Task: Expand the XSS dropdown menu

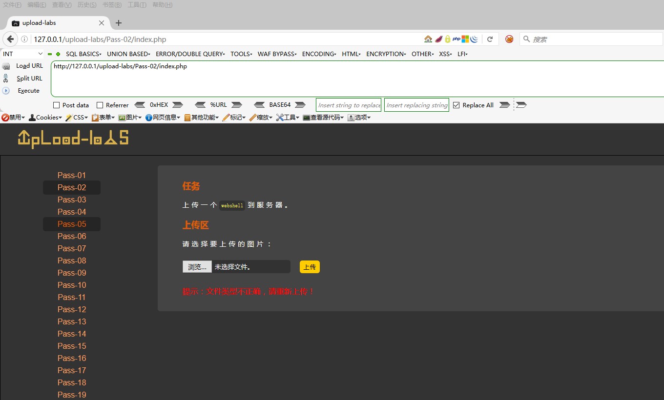Action: point(444,54)
